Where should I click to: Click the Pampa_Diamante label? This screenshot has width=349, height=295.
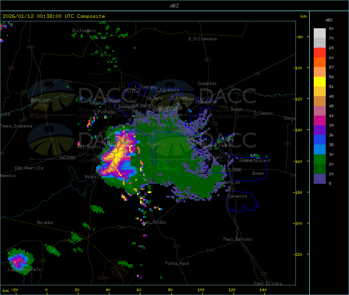[16, 126]
